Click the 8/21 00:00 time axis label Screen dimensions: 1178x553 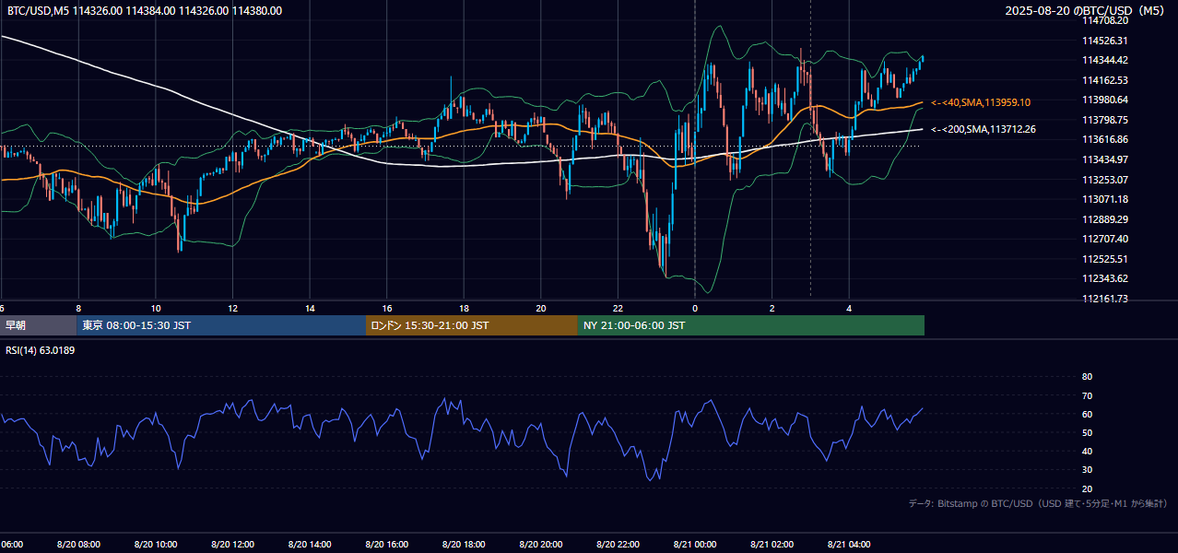(695, 545)
